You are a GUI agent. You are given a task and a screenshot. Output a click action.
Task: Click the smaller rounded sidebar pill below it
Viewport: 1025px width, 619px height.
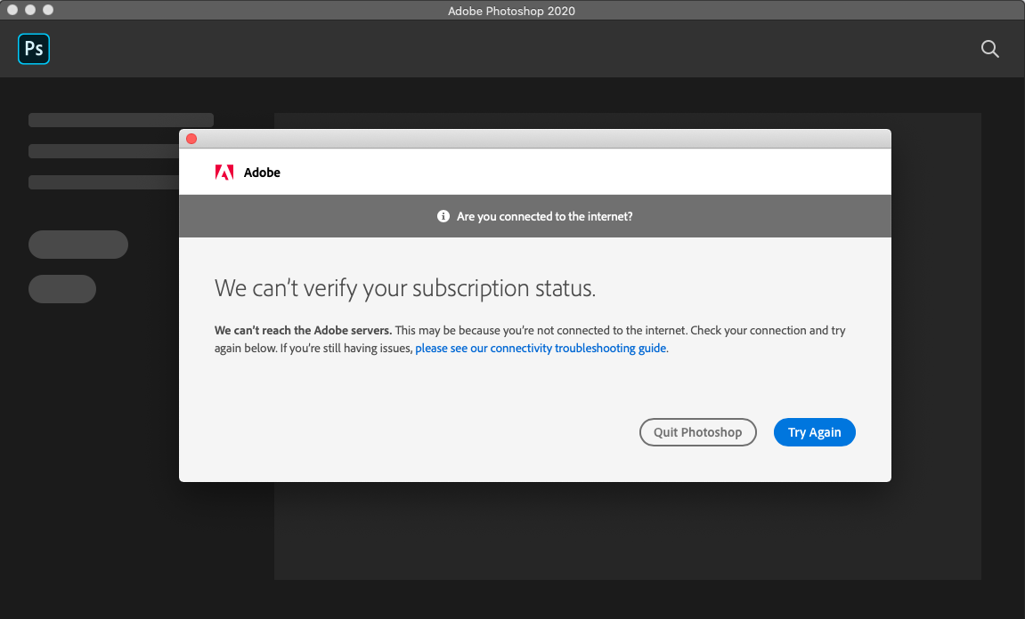tap(61, 288)
